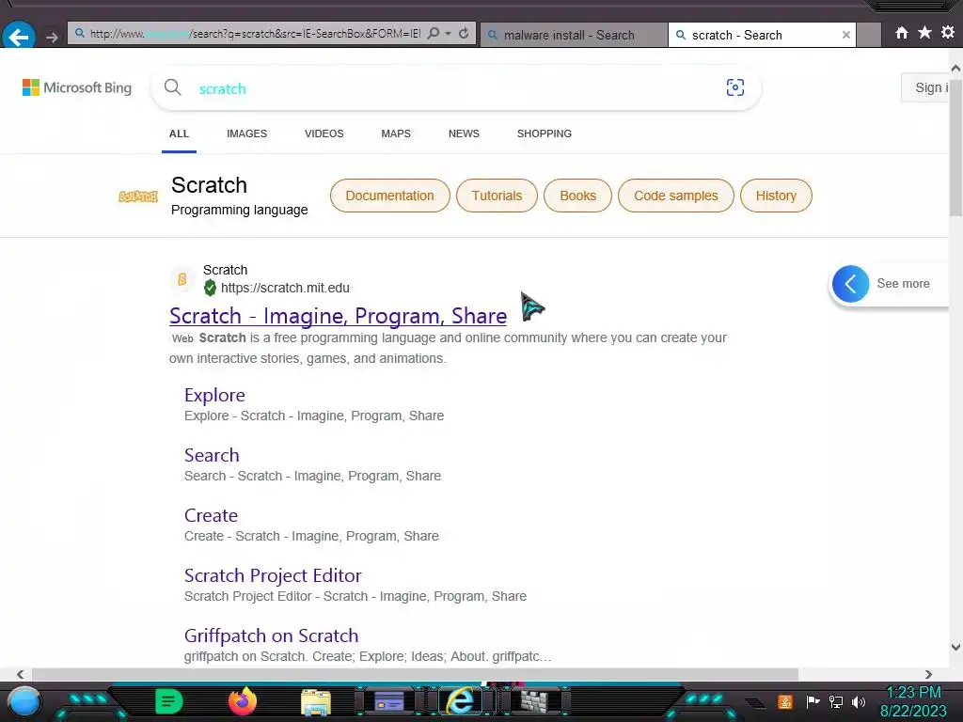Image resolution: width=963 pixels, height=722 pixels.
Task: Open the Scratch Project Editor link
Action: [273, 575]
